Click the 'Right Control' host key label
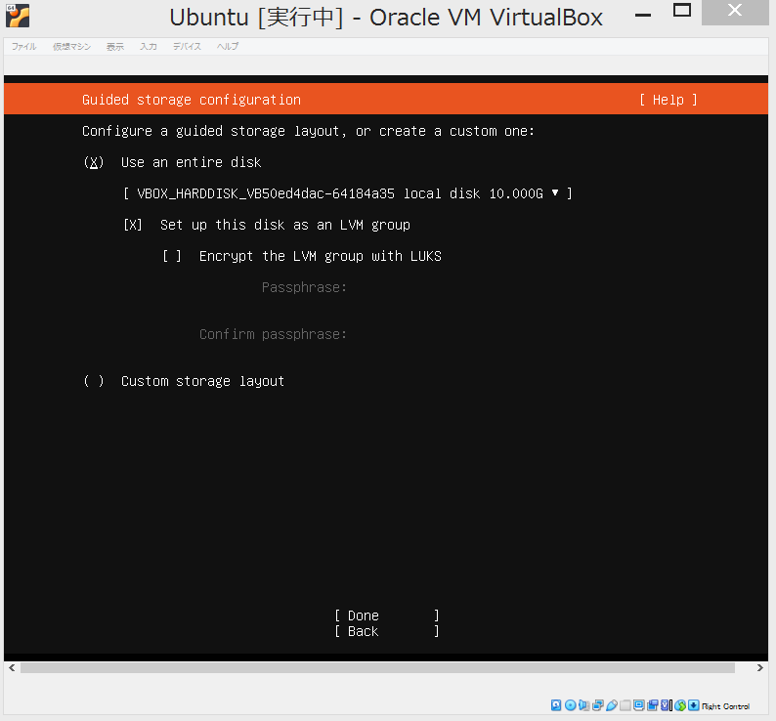This screenshot has width=776, height=721. coord(725,706)
